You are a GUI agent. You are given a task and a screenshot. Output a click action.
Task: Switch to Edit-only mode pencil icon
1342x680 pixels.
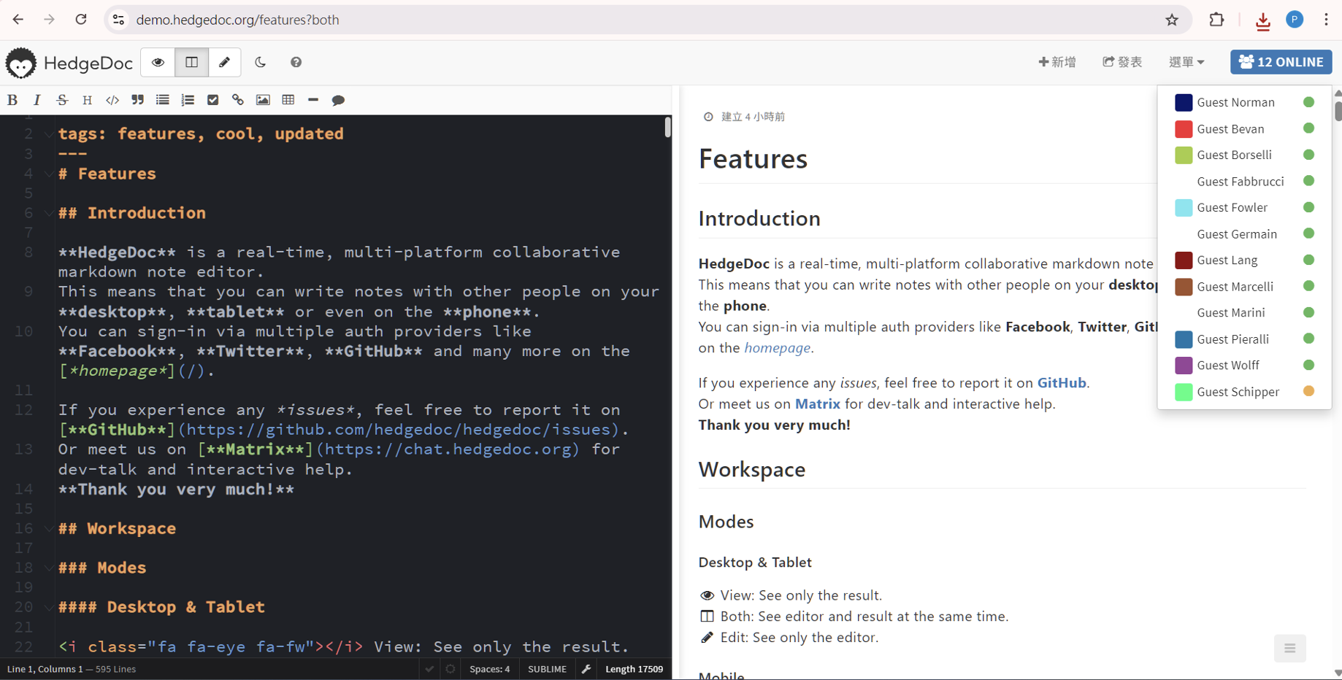click(x=224, y=62)
